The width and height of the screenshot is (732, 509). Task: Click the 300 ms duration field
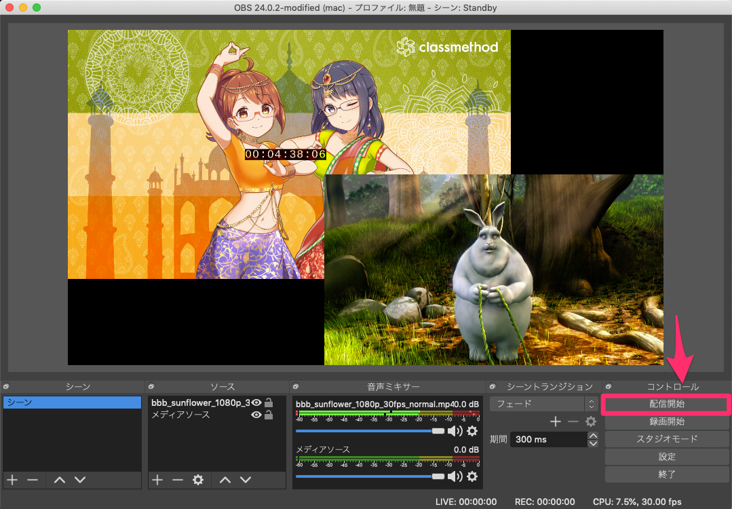549,439
